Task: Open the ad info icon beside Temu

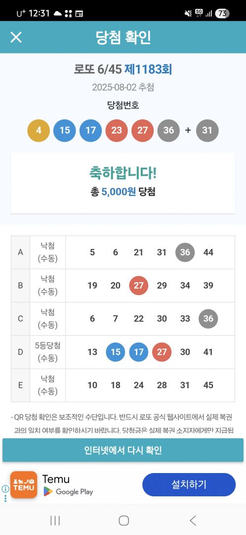Action: click(x=5, y=489)
